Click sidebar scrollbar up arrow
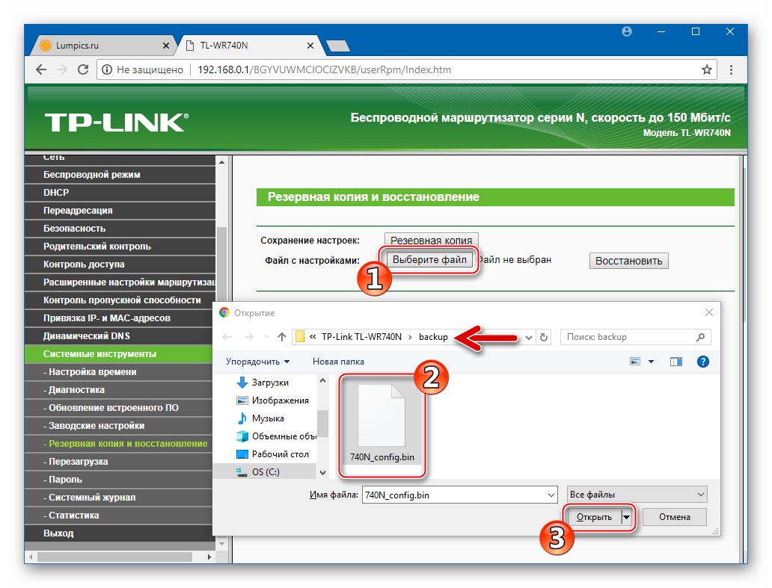 222,161
